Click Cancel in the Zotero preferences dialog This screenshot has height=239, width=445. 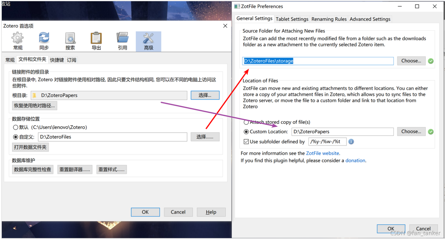point(178,212)
